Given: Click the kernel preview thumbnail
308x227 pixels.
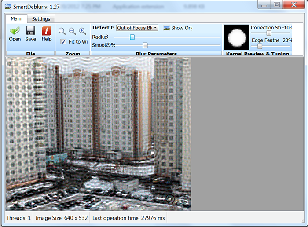Looking at the screenshot, I should [x=236, y=37].
